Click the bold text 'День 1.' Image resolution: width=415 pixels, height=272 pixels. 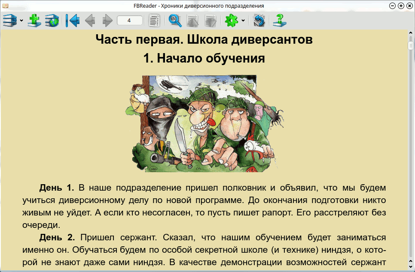tap(57, 188)
